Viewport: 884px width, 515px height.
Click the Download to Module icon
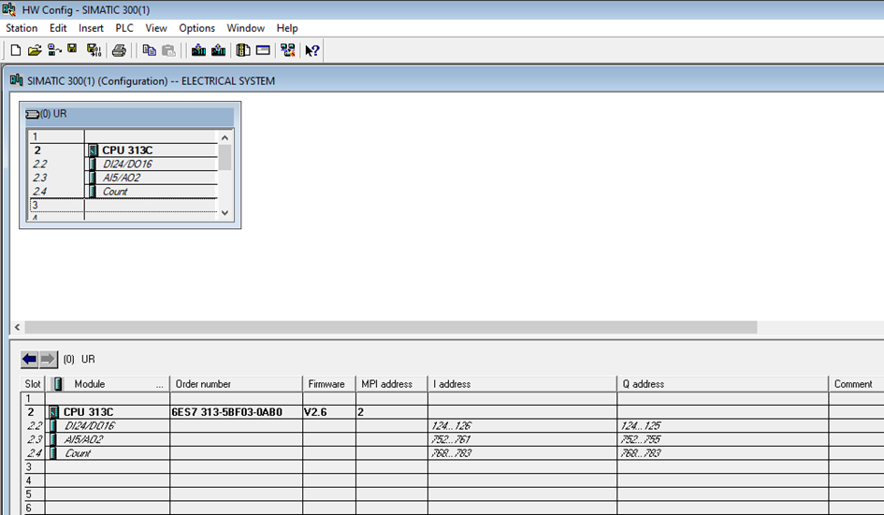(x=198, y=50)
